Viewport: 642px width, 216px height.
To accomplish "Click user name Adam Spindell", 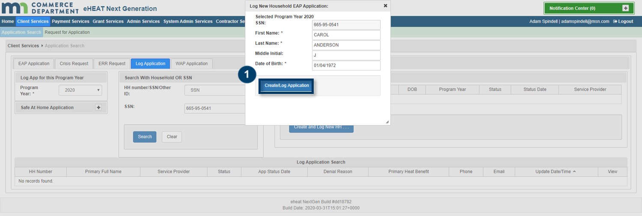I will click(x=544, y=21).
